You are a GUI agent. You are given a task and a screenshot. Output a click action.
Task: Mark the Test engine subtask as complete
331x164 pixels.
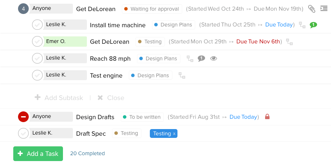coord(37,75)
